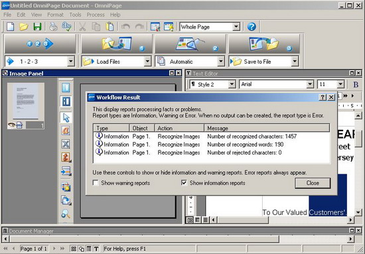Click the Close button in Workflow Result

click(x=313, y=183)
